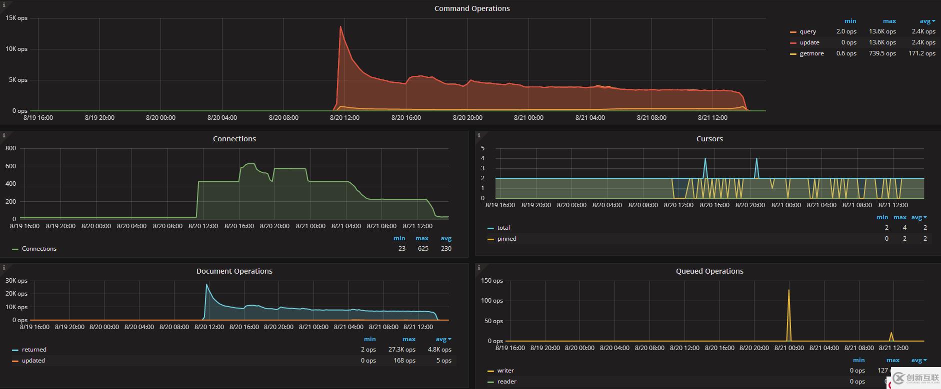The height and width of the screenshot is (389, 941).
Task: Open the Command Operations panel title menu
Action: point(472,8)
